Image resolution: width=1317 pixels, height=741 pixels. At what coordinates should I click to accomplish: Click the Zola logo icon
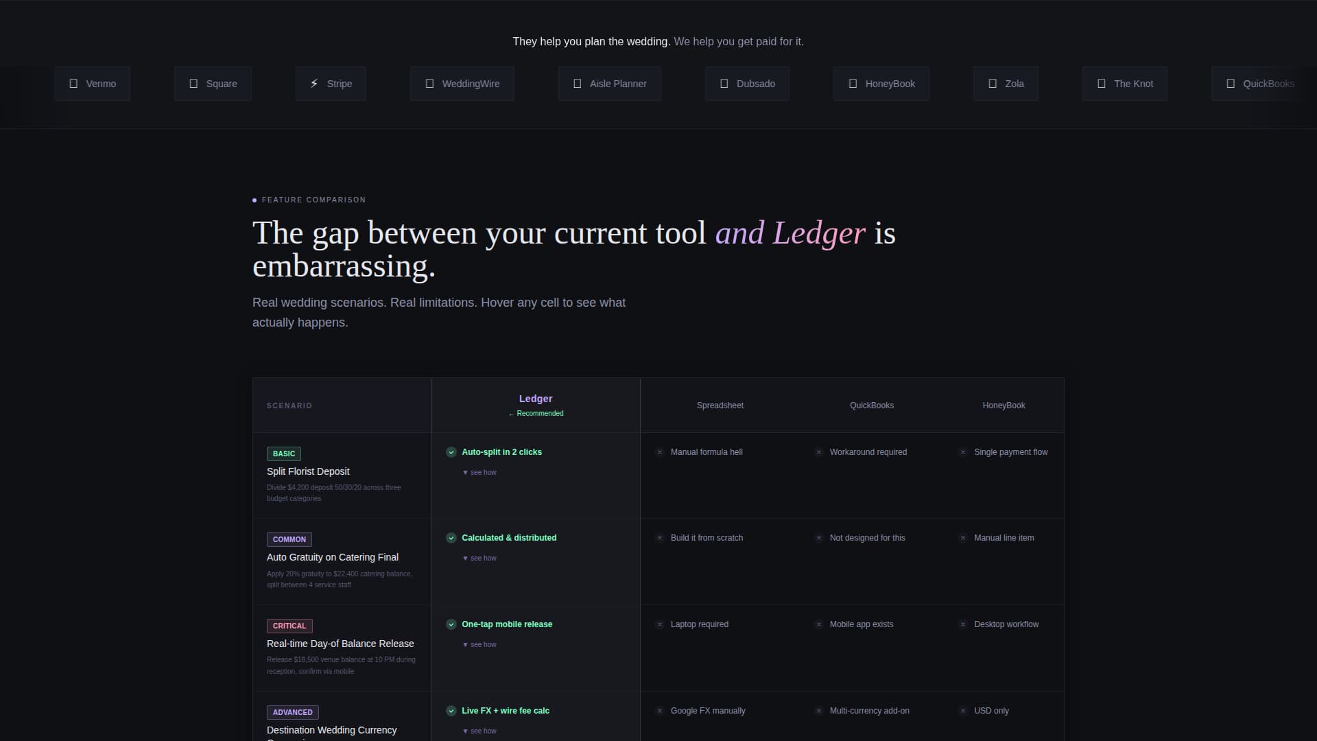(993, 84)
